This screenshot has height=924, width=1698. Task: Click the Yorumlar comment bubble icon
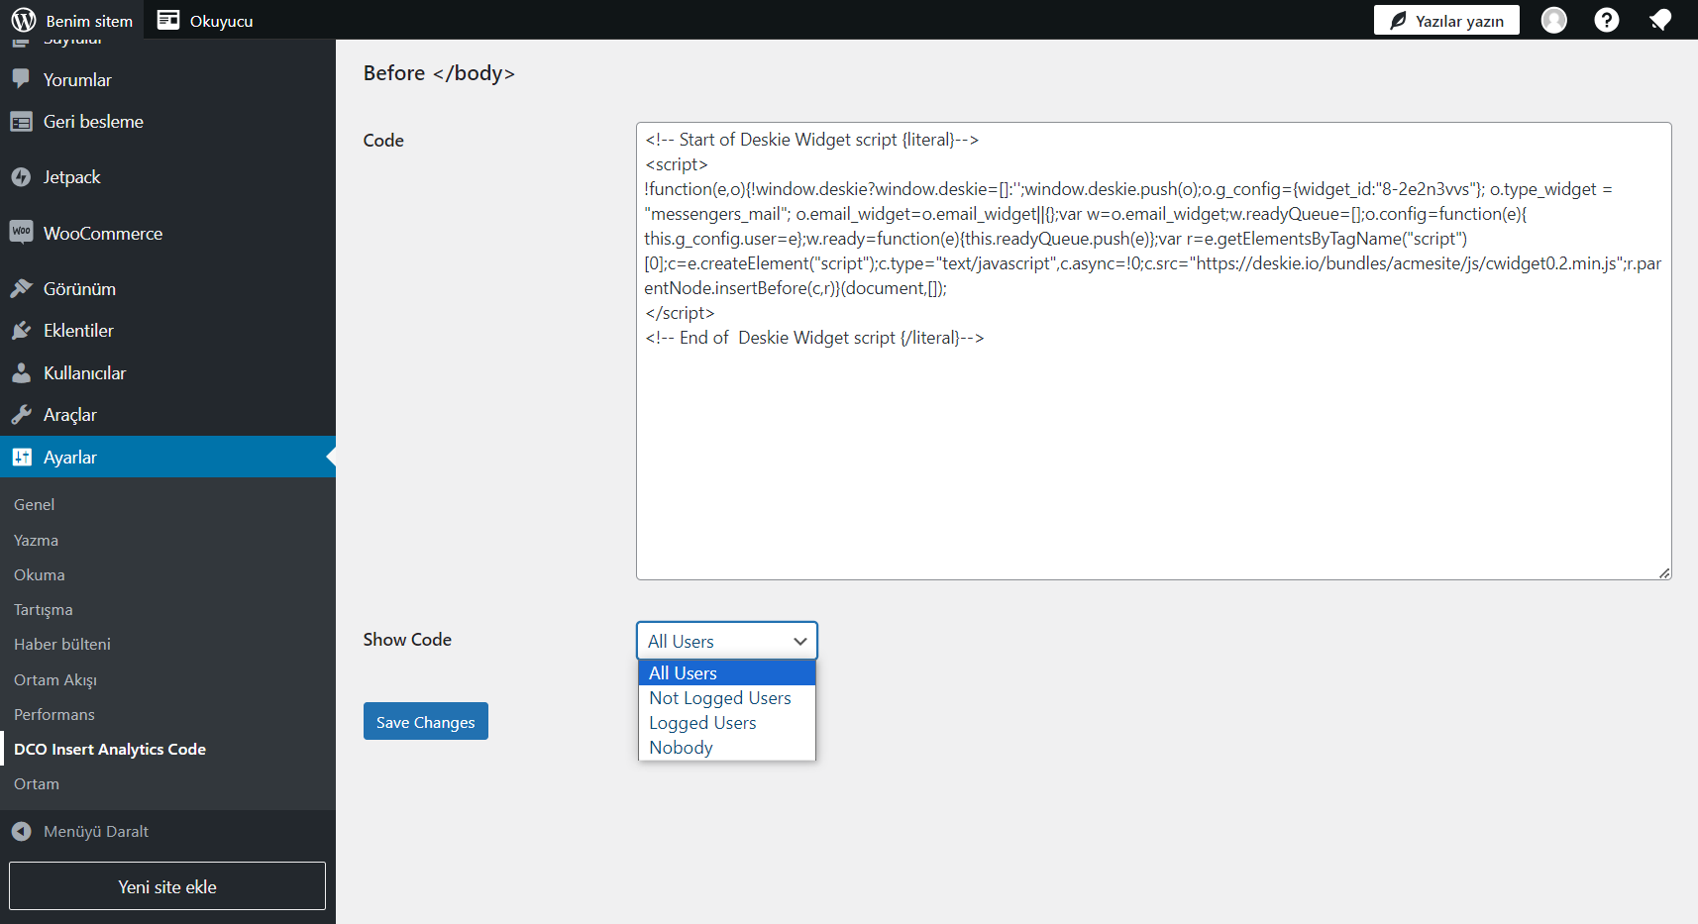(x=21, y=79)
